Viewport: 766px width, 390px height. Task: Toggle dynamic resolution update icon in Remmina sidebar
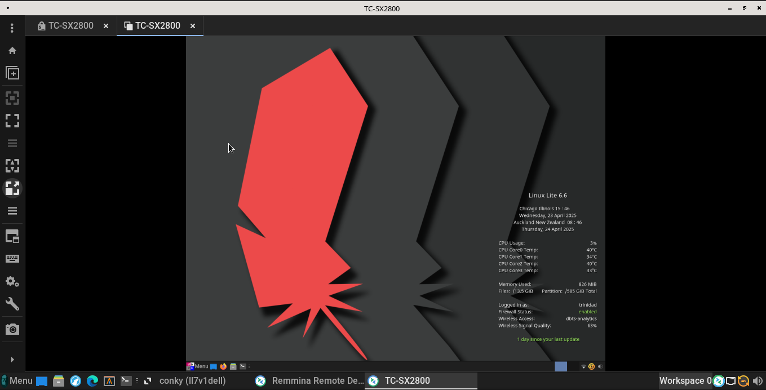[12, 98]
